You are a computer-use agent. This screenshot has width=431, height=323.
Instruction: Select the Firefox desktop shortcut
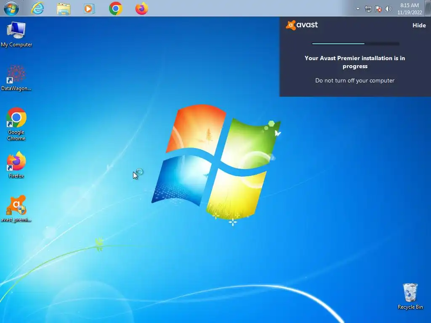coord(16,165)
